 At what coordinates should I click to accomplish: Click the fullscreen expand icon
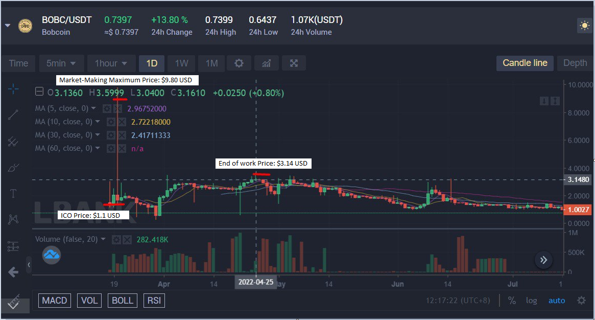point(294,63)
